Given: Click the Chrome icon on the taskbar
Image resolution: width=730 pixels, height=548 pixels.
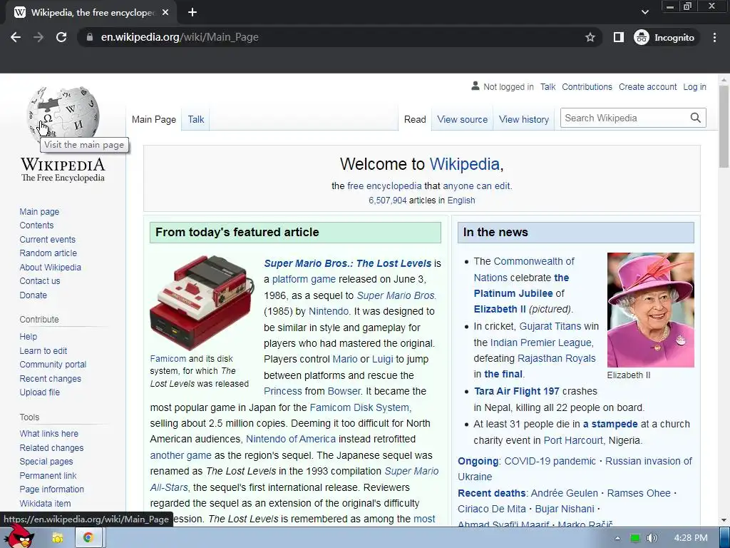Looking at the screenshot, I should (88, 538).
